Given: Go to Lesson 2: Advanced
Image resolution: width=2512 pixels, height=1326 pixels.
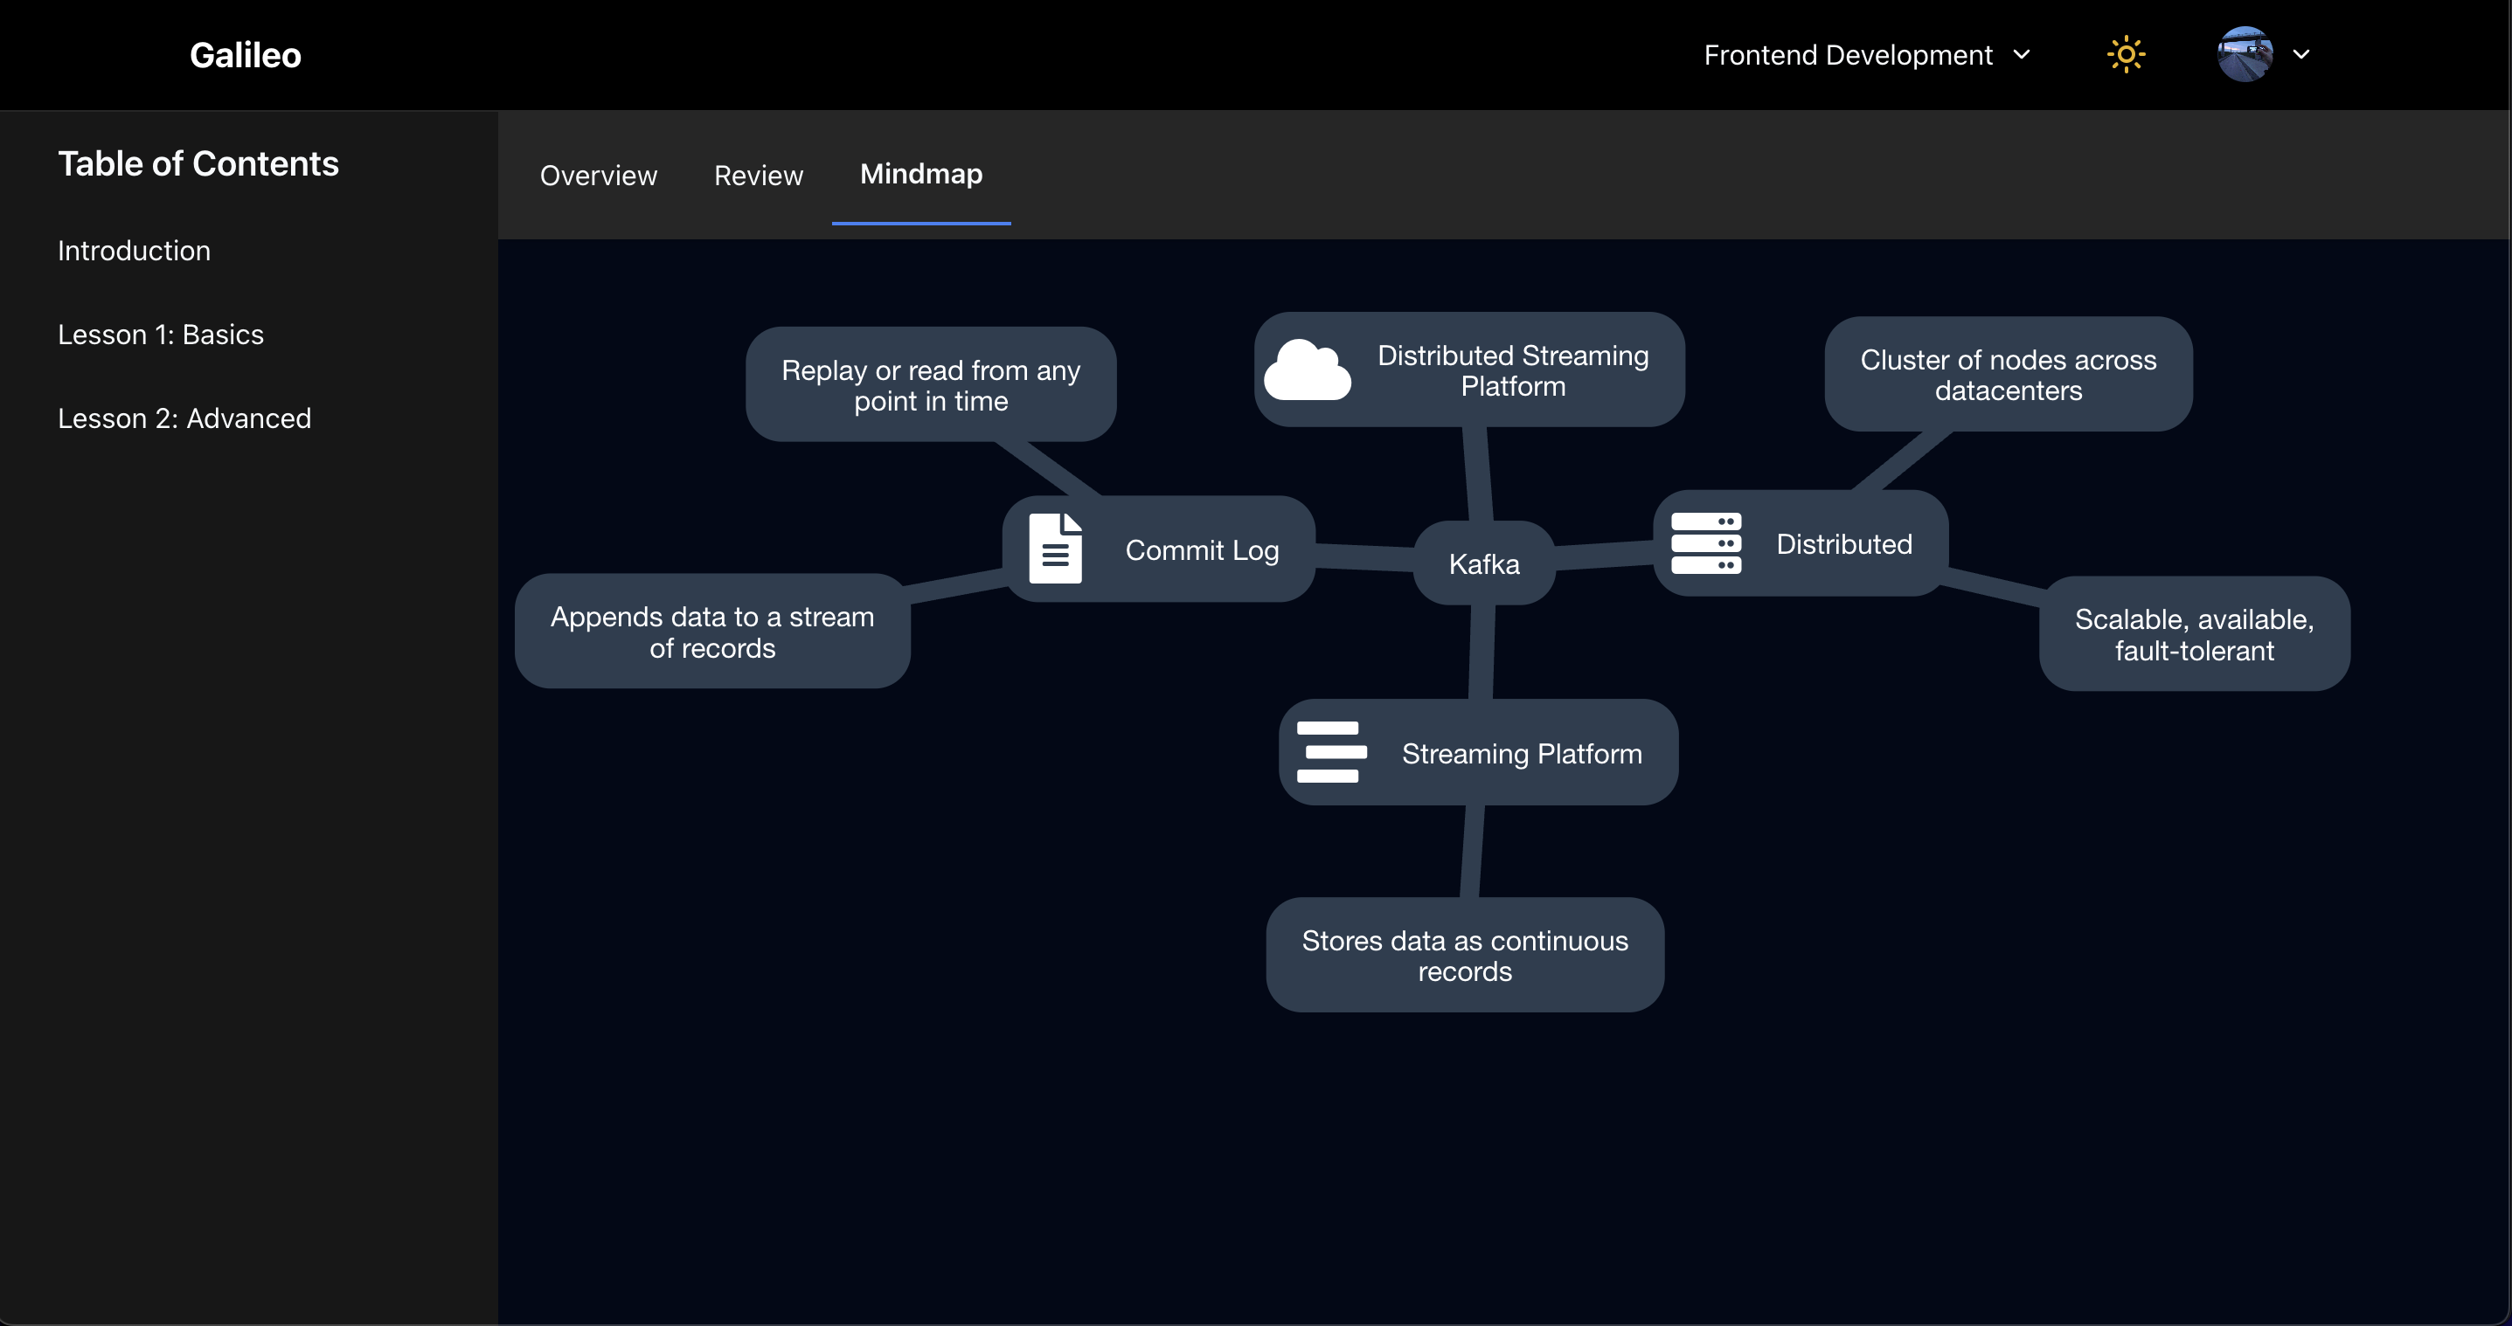Looking at the screenshot, I should click(184, 418).
